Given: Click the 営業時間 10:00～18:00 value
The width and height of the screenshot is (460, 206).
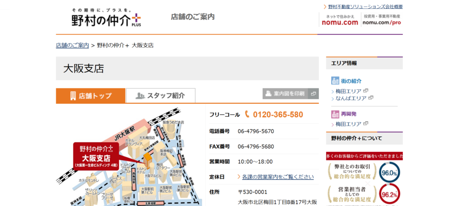Looking at the screenshot, I should point(255,162).
